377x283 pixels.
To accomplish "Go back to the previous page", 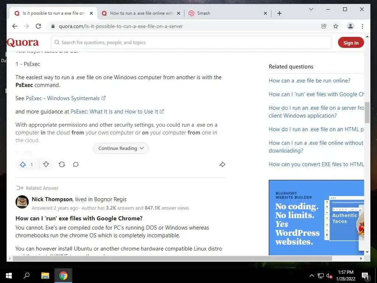I will [x=15, y=26].
